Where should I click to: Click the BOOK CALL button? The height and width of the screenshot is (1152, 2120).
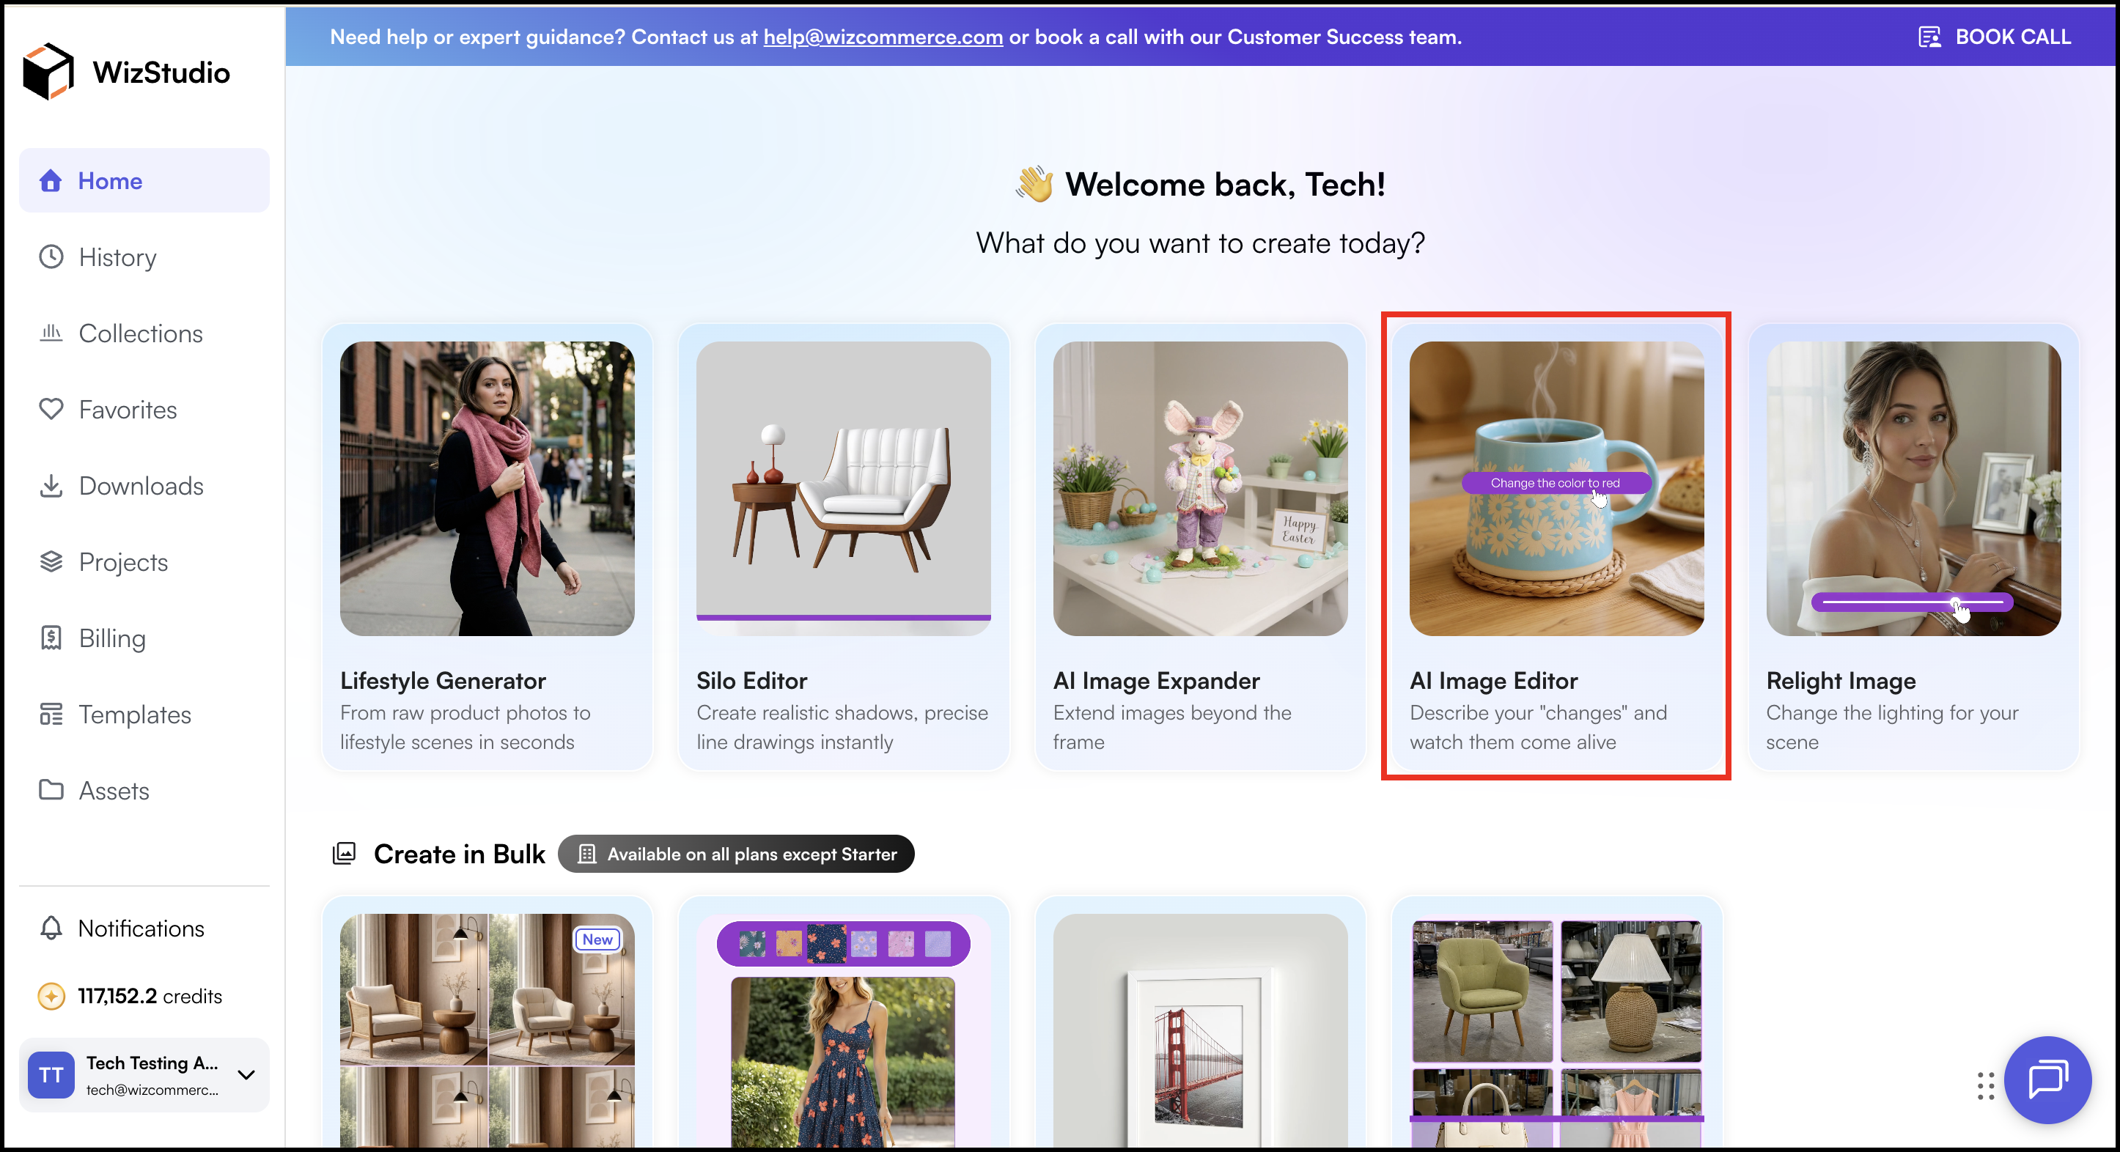tap(1994, 37)
